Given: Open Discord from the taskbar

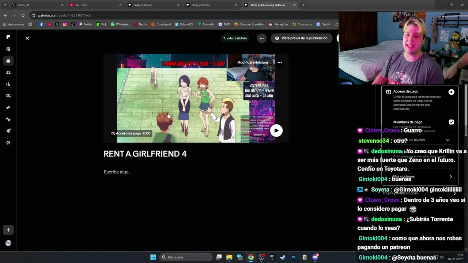Looking at the screenshot, I should point(315,257).
